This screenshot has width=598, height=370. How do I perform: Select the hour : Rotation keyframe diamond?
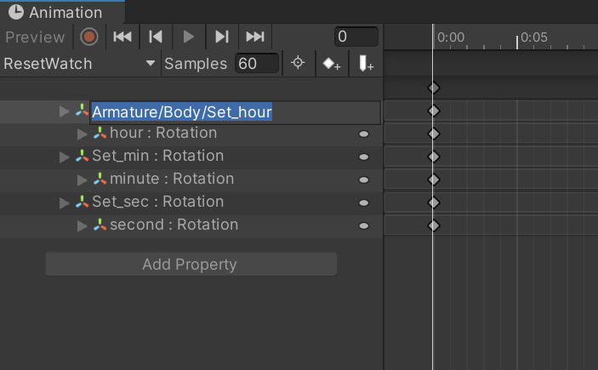pyautogui.click(x=434, y=134)
